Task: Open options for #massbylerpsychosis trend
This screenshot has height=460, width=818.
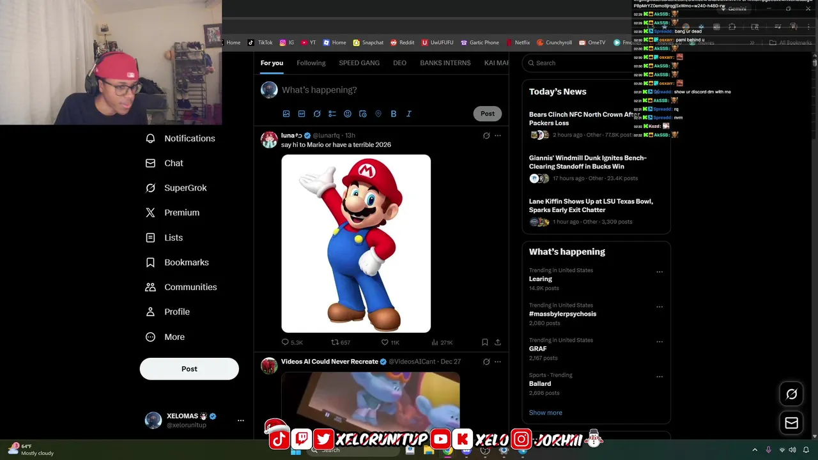Action: [x=660, y=307]
